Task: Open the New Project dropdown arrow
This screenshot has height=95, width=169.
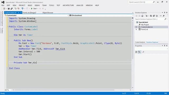Action: pyautogui.click(x=6, y=9)
